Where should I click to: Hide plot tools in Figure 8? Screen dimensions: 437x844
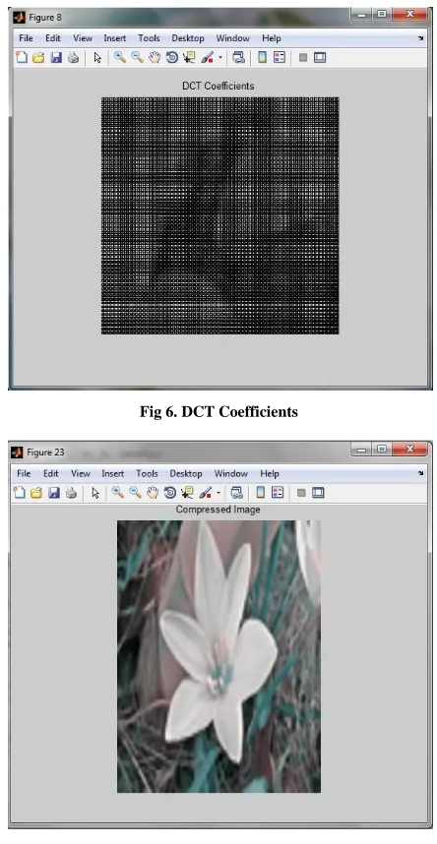(303, 58)
